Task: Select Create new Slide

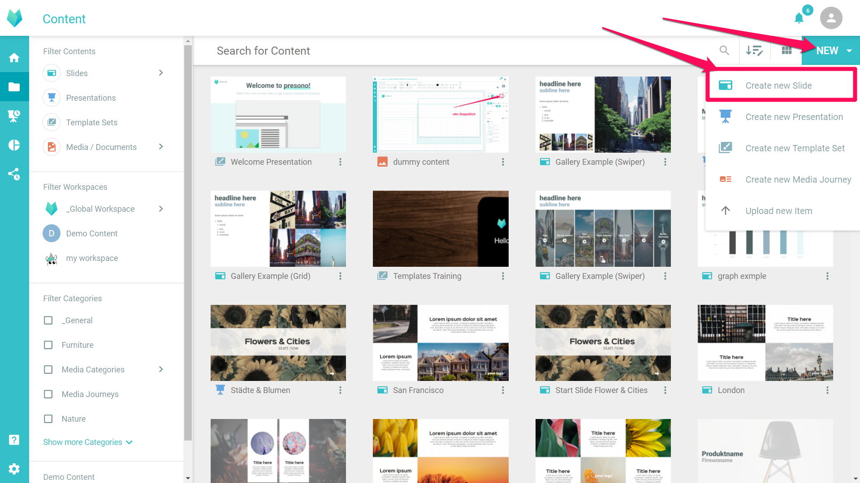Action: tap(781, 85)
